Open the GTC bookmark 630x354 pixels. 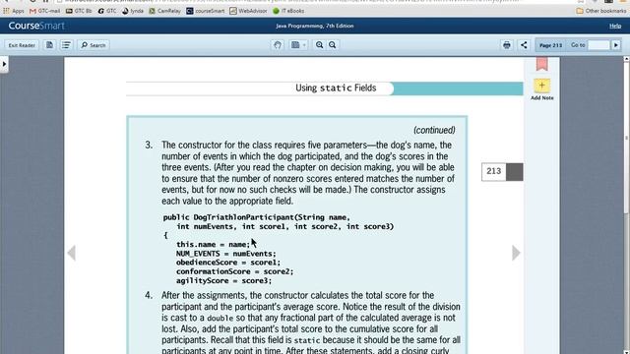(107, 11)
